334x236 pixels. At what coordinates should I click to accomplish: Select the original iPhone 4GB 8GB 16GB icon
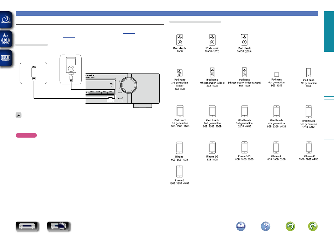point(179,148)
